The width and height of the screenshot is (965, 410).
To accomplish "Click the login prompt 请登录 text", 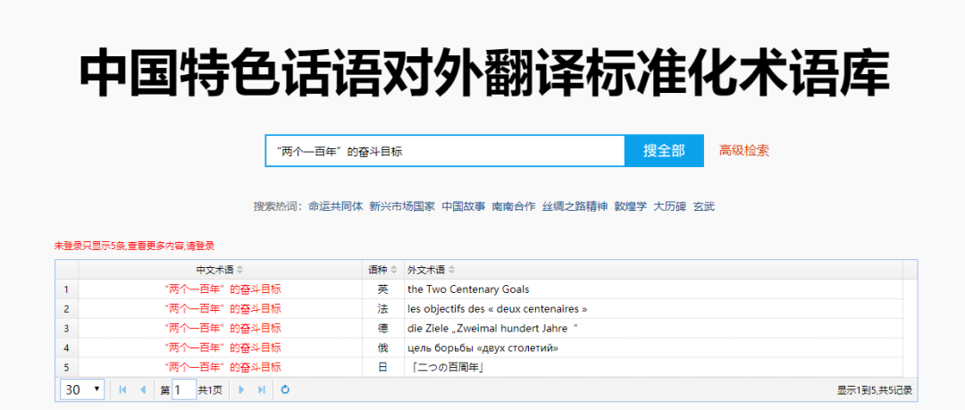I will pyautogui.click(x=200, y=246).
